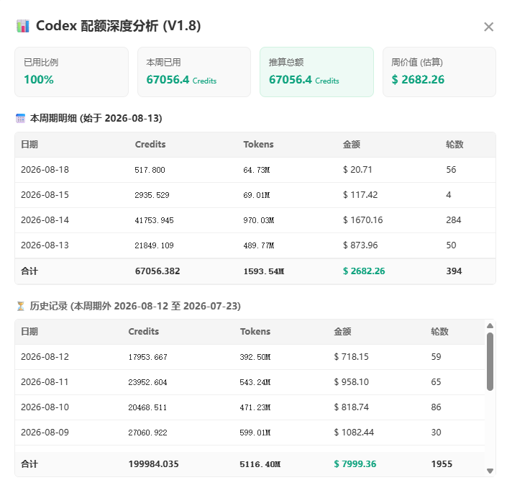The width and height of the screenshot is (507, 493).
Task: Click the 金额 header in the history table
Action: coord(343,332)
